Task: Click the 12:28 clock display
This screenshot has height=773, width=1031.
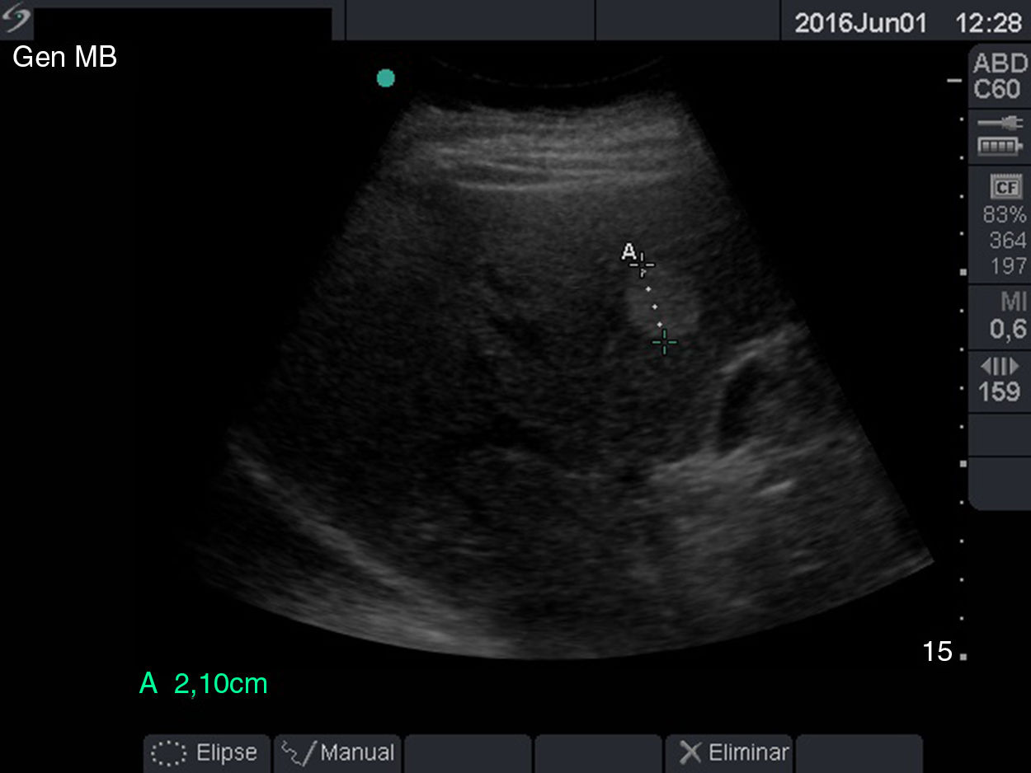Action: [x=988, y=22]
